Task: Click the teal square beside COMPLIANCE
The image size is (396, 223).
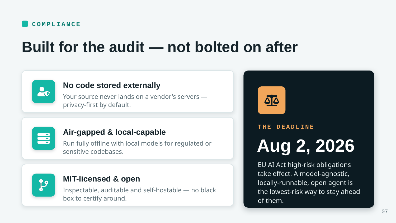Action: pyautogui.click(x=25, y=24)
